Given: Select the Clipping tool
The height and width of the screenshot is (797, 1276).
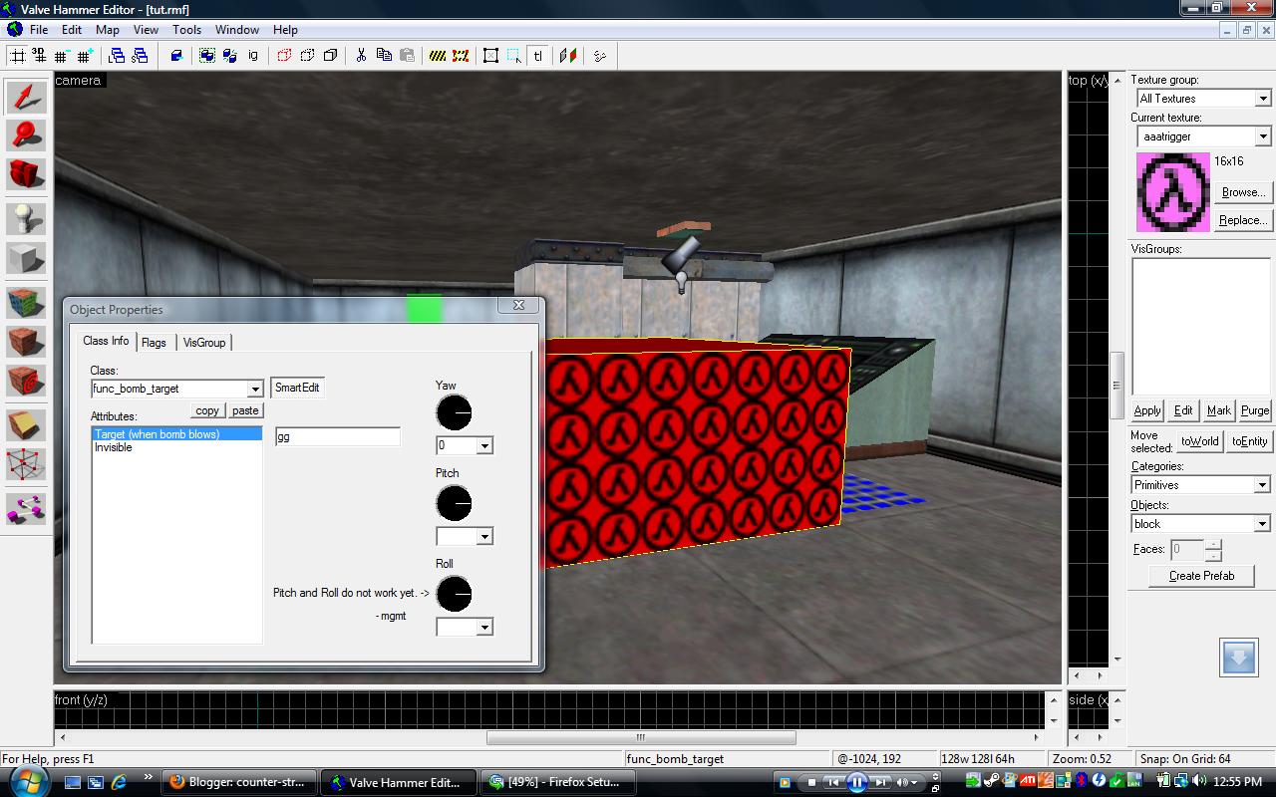Looking at the screenshot, I should 27,425.
